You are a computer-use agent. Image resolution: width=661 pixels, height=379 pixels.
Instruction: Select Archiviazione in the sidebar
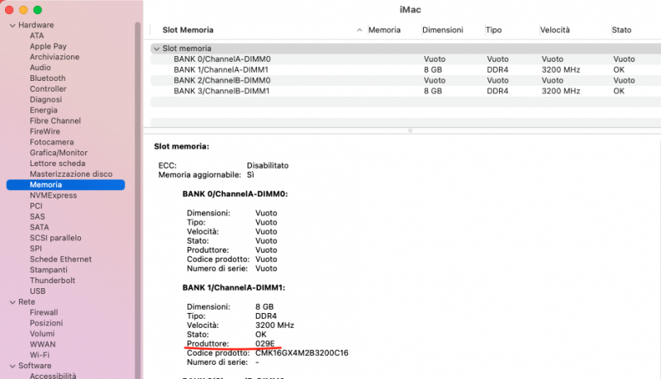[55, 57]
